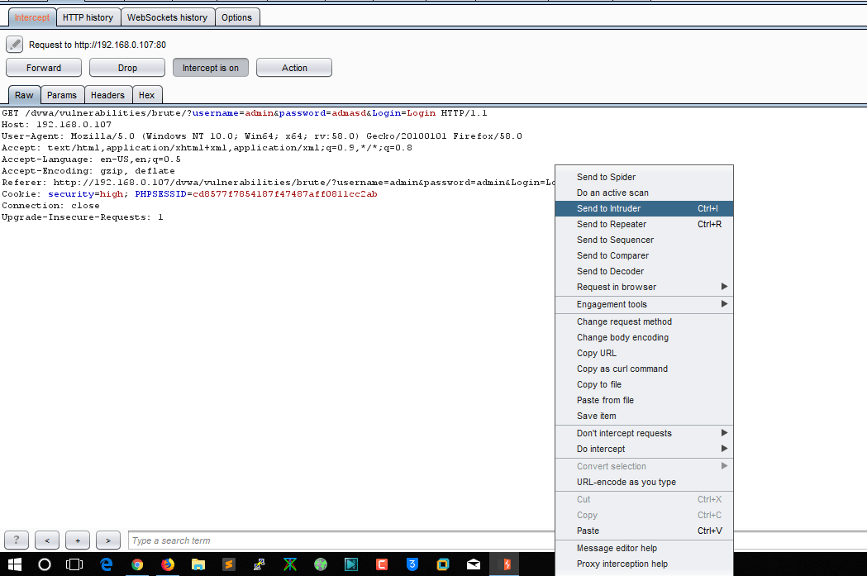Click the plus search options button
This screenshot has width=867, height=576.
77,540
